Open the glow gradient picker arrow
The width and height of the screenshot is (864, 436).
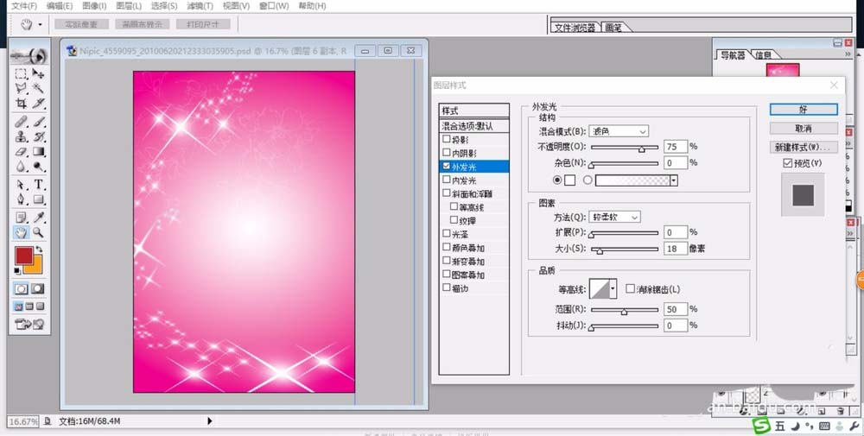click(x=674, y=180)
